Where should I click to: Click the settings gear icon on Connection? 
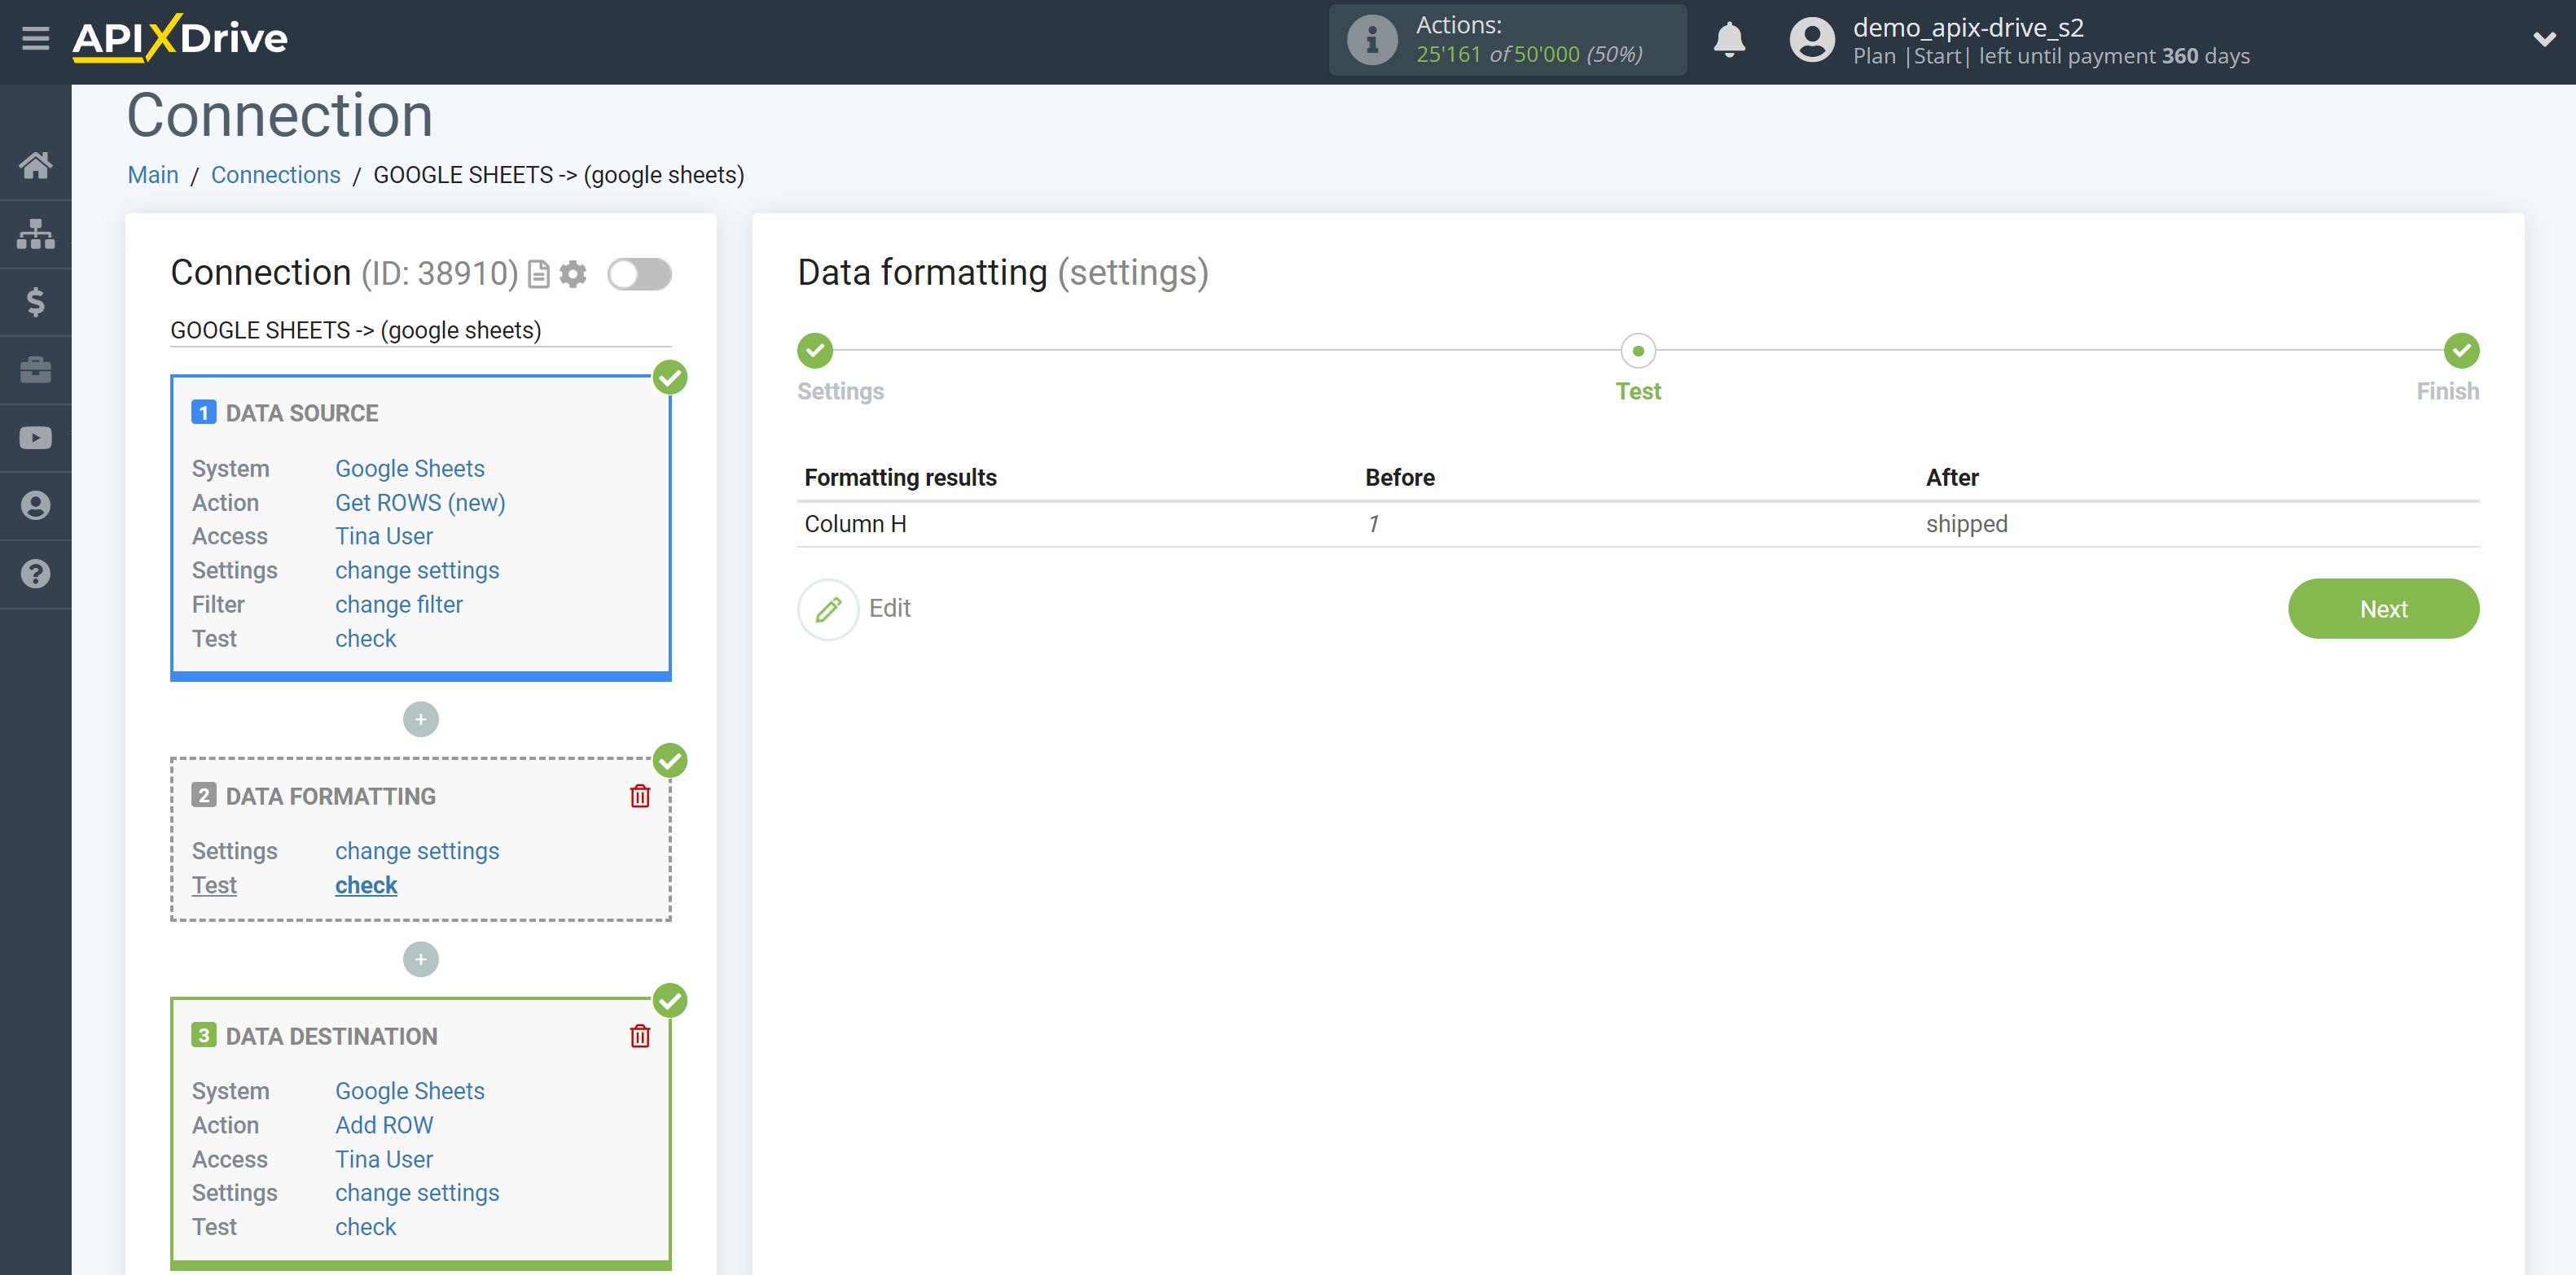pyautogui.click(x=572, y=274)
